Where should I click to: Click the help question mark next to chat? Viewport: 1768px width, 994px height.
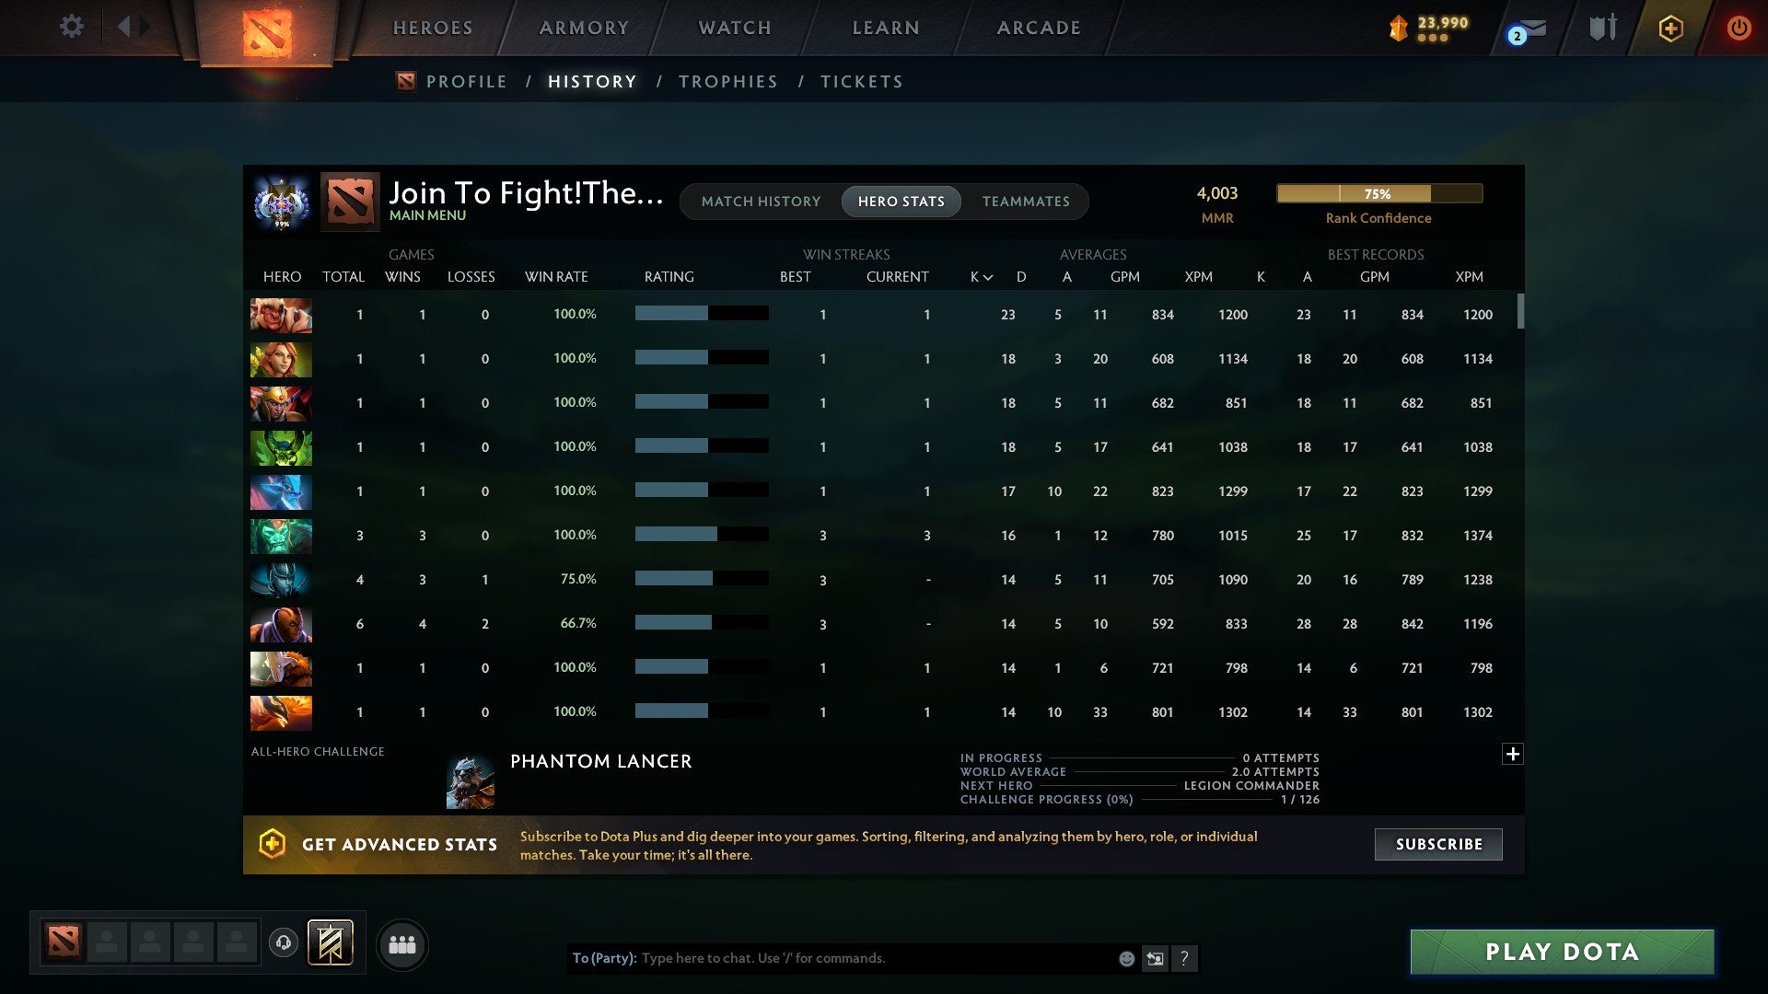pos(1186,958)
